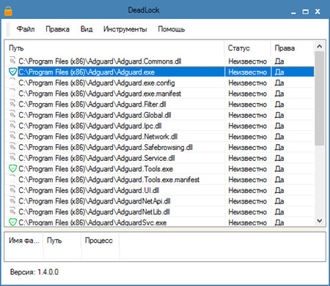Viewport: 330px width, 286px height.
Task: Open the Файл menu
Action: pos(26,29)
